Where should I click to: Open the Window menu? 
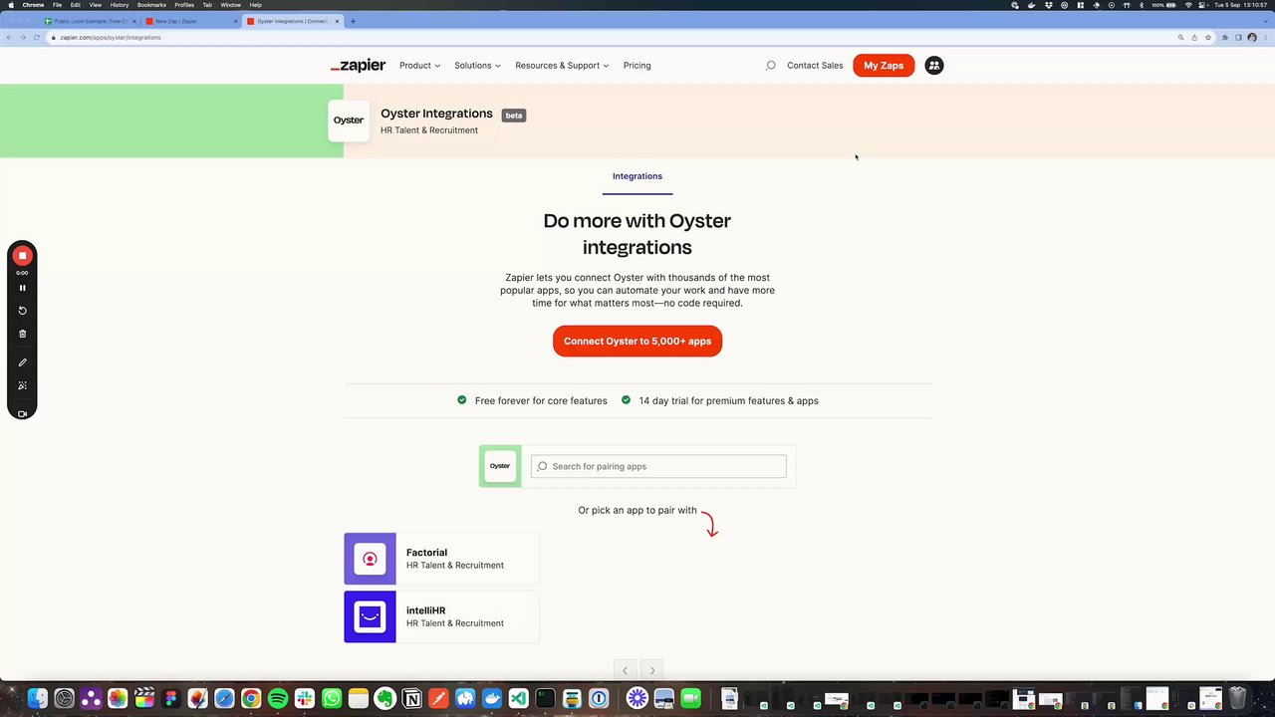pyautogui.click(x=230, y=5)
